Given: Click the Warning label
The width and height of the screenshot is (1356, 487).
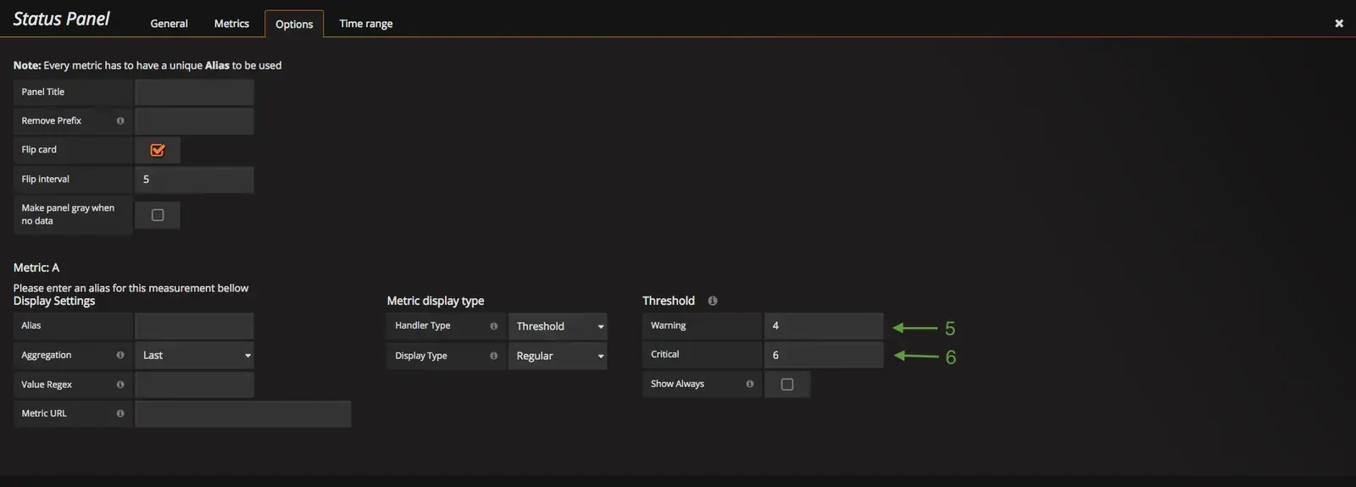Looking at the screenshot, I should tap(669, 326).
